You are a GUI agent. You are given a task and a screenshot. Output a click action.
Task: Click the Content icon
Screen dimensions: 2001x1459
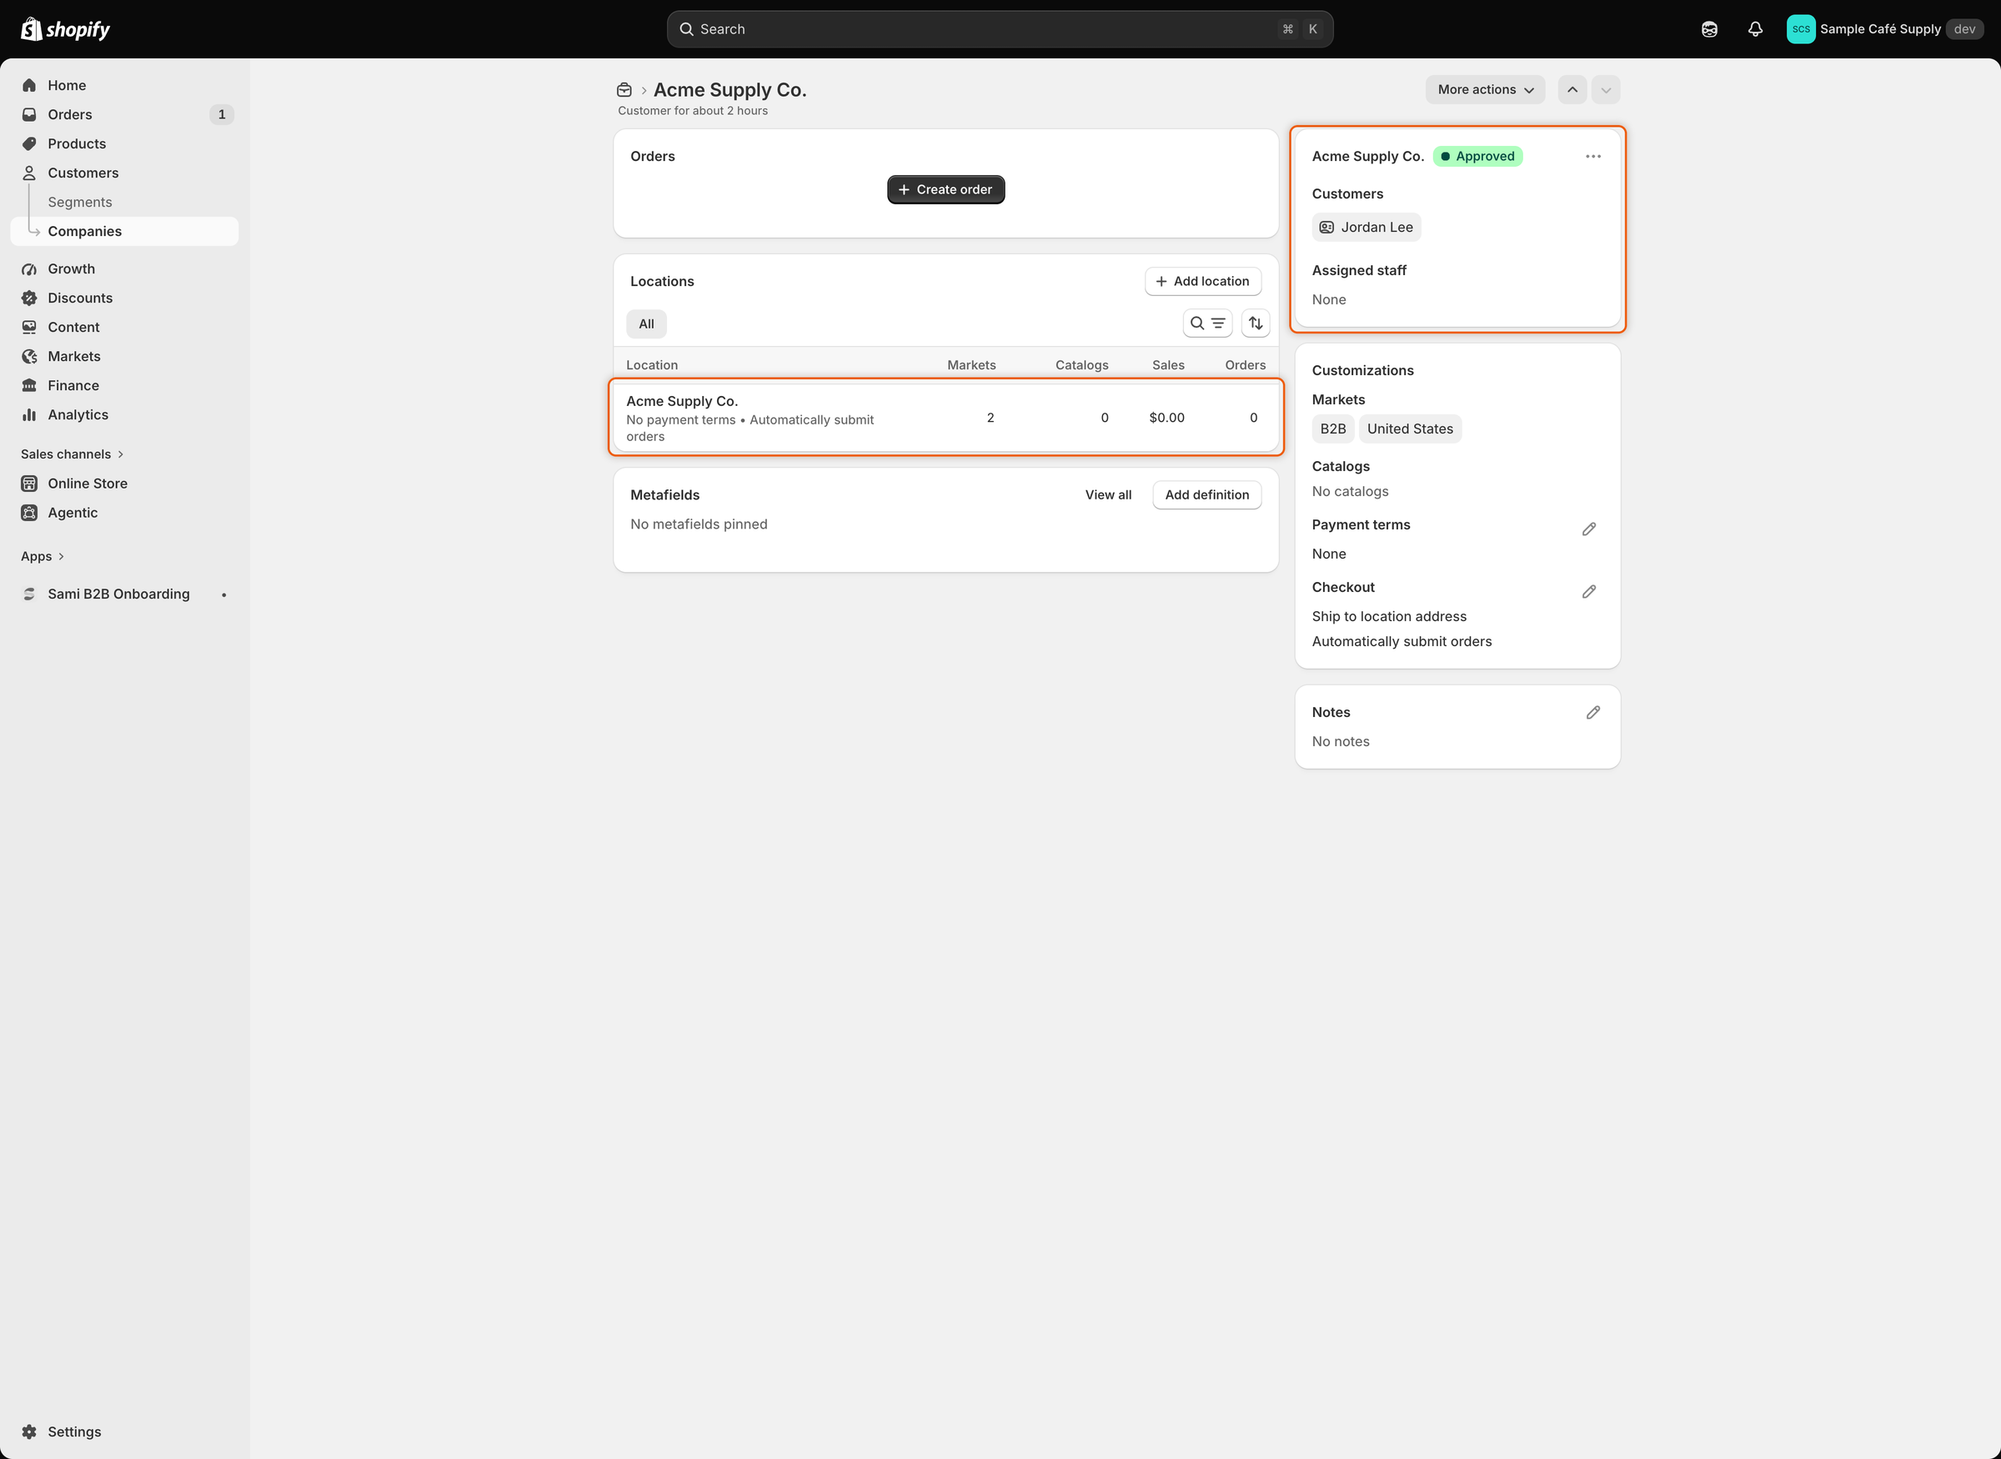click(x=29, y=328)
